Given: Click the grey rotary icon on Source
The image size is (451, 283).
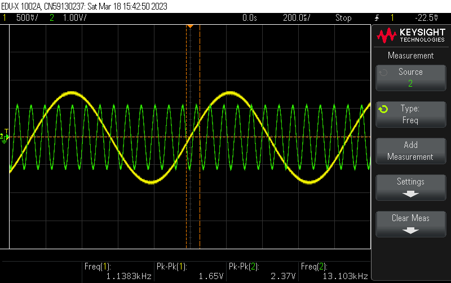Looking at the screenshot, I should [x=383, y=73].
